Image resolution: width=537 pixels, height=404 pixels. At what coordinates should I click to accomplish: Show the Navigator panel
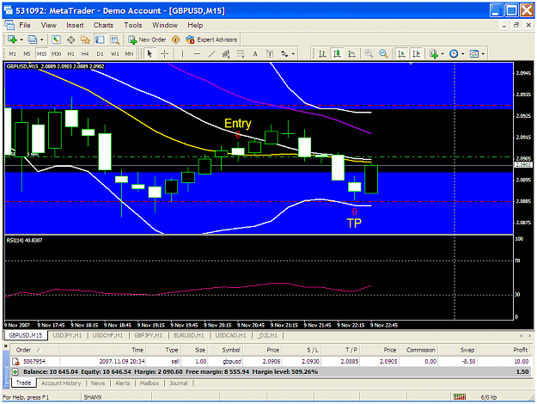[x=85, y=40]
